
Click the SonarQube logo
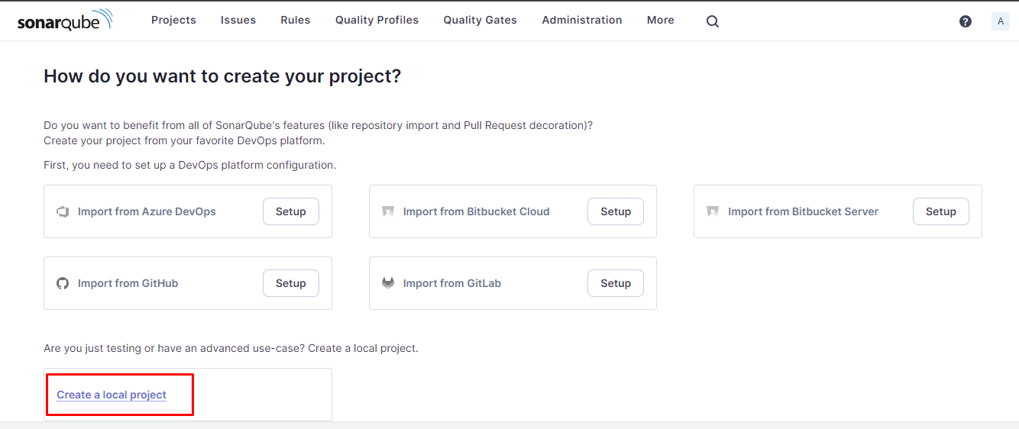tap(65, 21)
